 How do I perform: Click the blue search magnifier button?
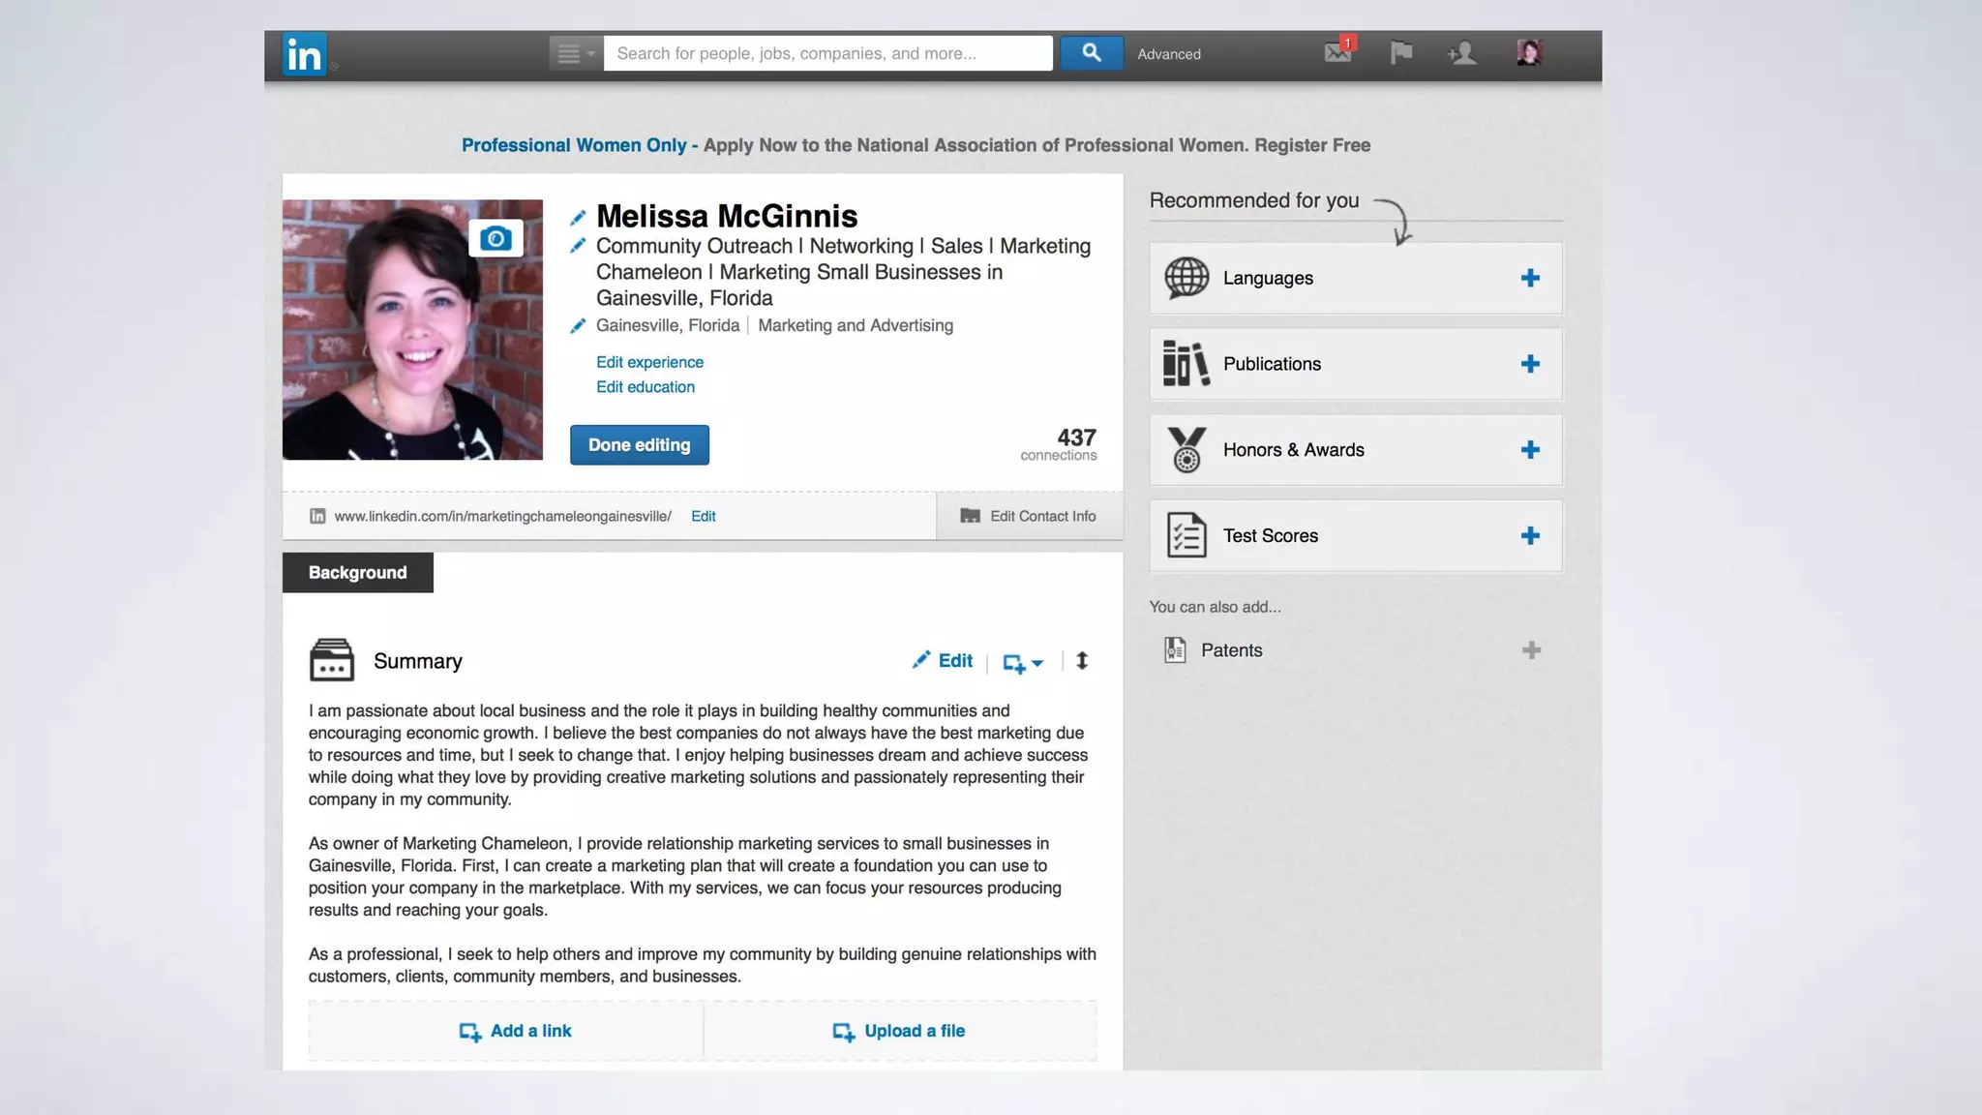(1091, 53)
